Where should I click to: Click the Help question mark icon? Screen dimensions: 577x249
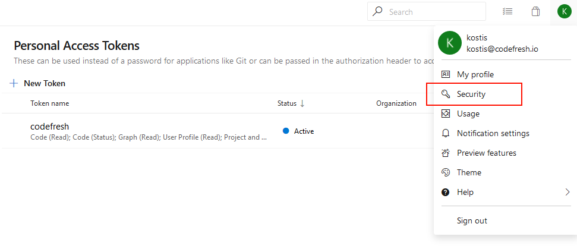click(x=446, y=192)
